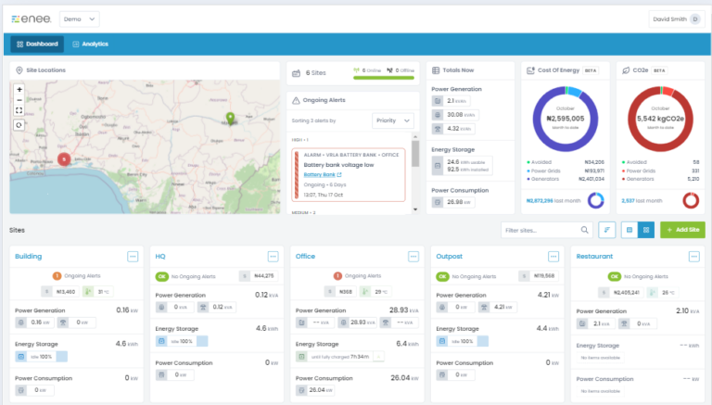The height and width of the screenshot is (405, 712).
Task: Click the green map pin marker
Action: click(230, 118)
